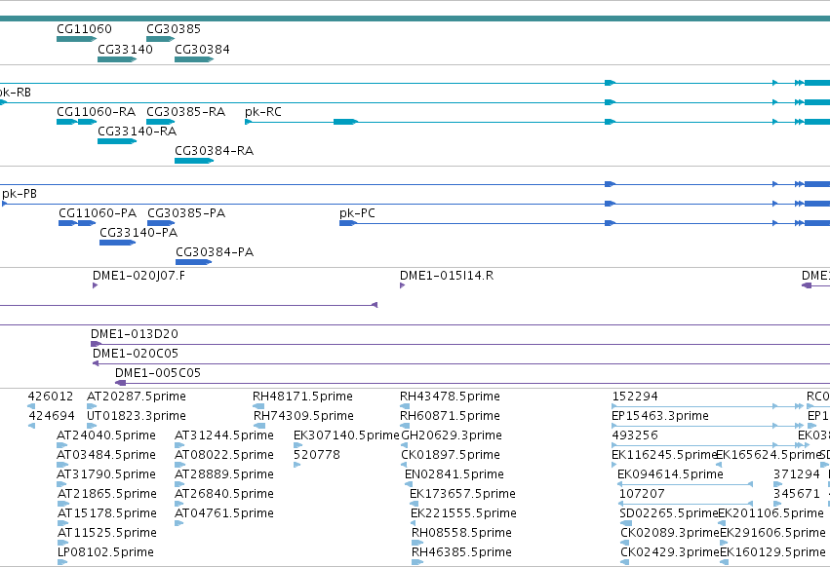The height and width of the screenshot is (567, 830).
Task: Select AT15178.5prime EST
Action: [x=63, y=523]
